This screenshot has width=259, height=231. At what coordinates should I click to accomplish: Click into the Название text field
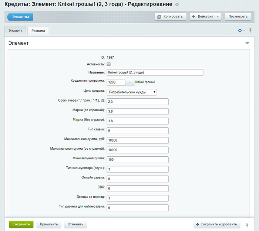pyautogui.click(x=155, y=72)
